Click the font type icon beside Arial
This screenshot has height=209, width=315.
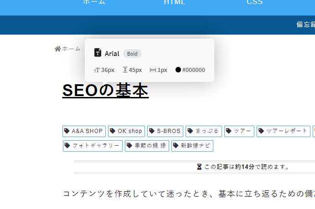tap(98, 53)
